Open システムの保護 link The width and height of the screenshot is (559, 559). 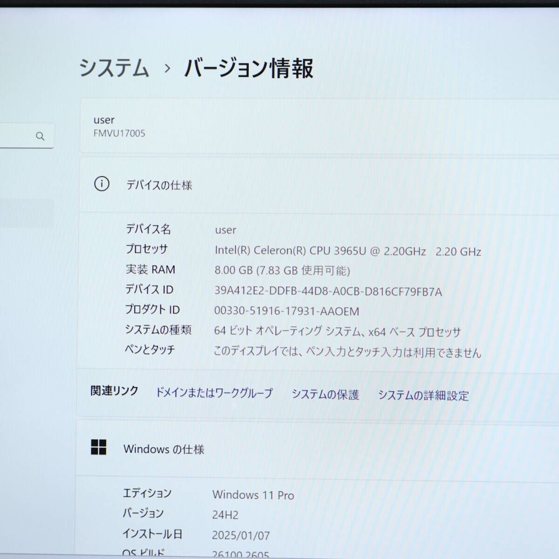pyautogui.click(x=325, y=395)
